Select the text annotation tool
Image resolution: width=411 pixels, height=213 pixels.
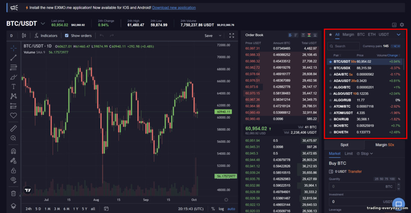click(13, 87)
